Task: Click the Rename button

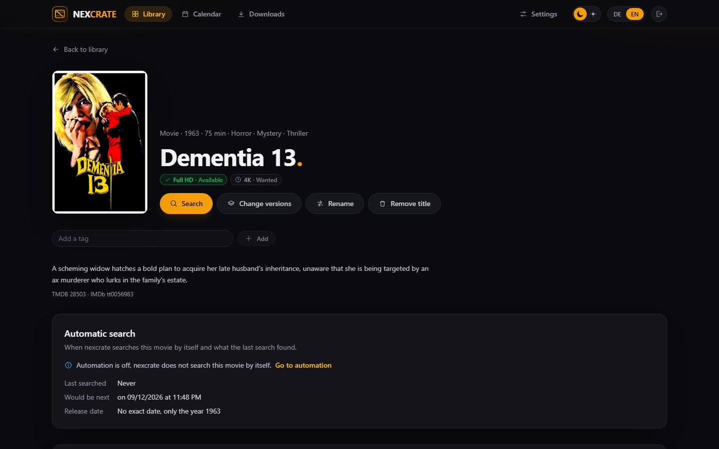Action: point(335,204)
